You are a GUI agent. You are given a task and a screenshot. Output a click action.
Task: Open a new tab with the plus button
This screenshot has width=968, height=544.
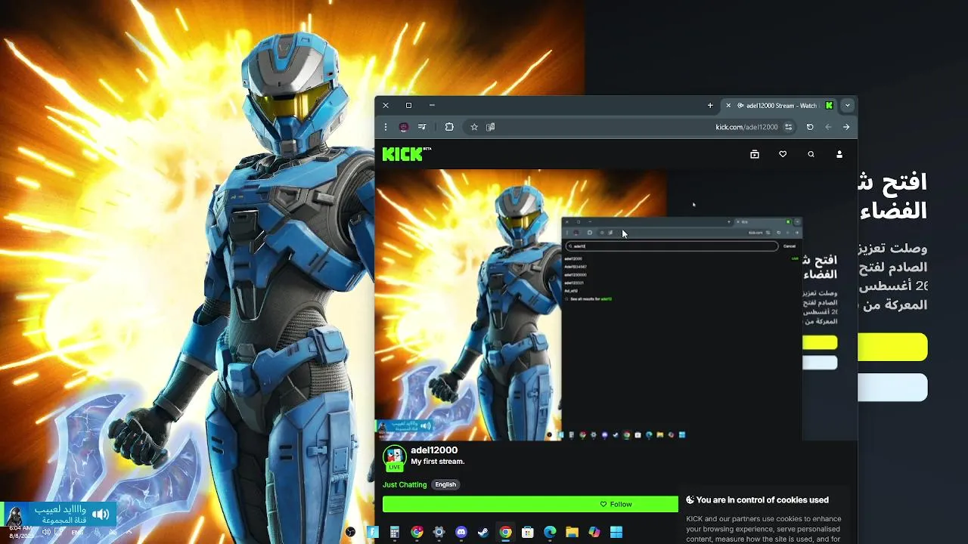click(710, 106)
